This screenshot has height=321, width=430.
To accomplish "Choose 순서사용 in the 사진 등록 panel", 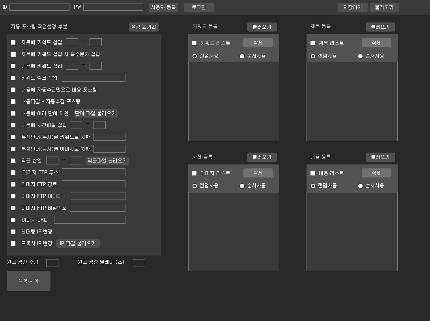I will 242,186.
